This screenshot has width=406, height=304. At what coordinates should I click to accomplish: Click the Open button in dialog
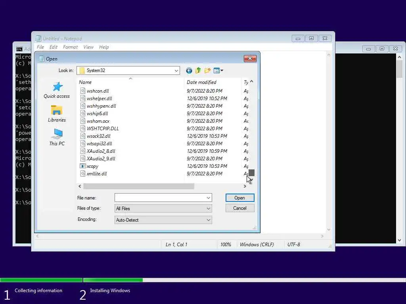[240, 198]
